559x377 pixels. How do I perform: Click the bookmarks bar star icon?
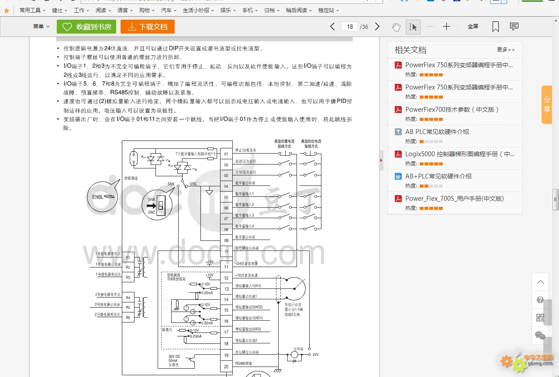coord(7,10)
